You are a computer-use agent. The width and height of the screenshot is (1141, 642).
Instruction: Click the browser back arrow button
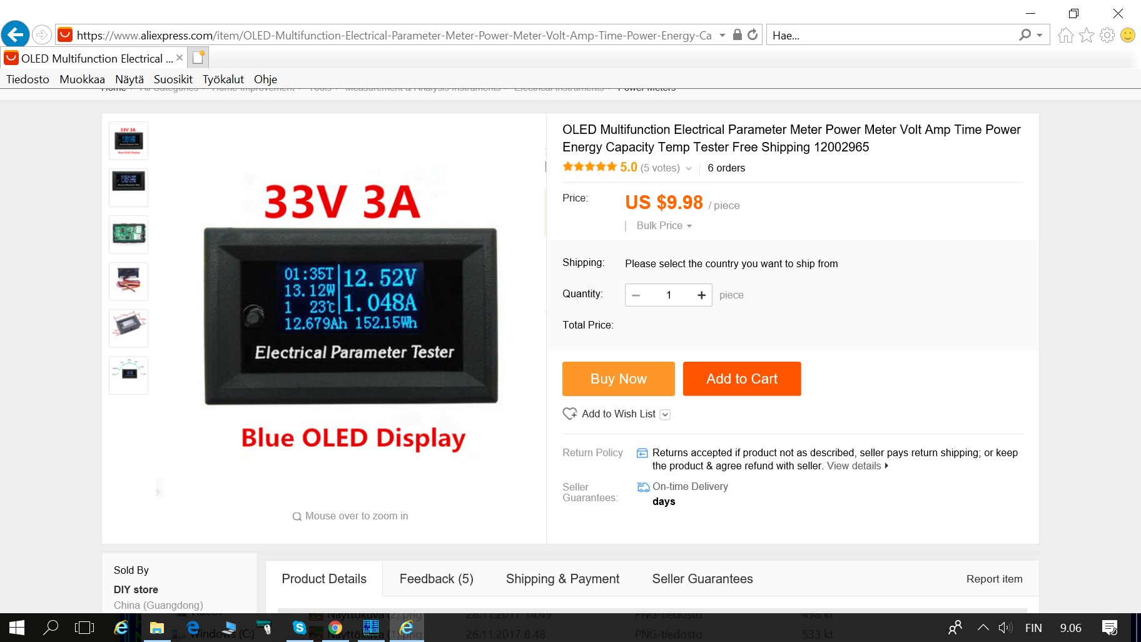coord(16,34)
